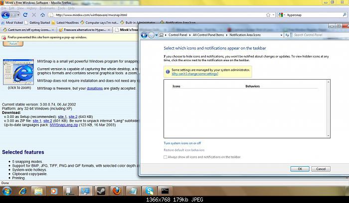Click 'Restore default icon behaviors' link
349x203 pixels.
[184, 150]
